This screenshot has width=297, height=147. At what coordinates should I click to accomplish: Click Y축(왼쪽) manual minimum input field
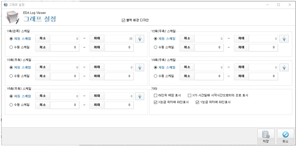tap(65, 48)
